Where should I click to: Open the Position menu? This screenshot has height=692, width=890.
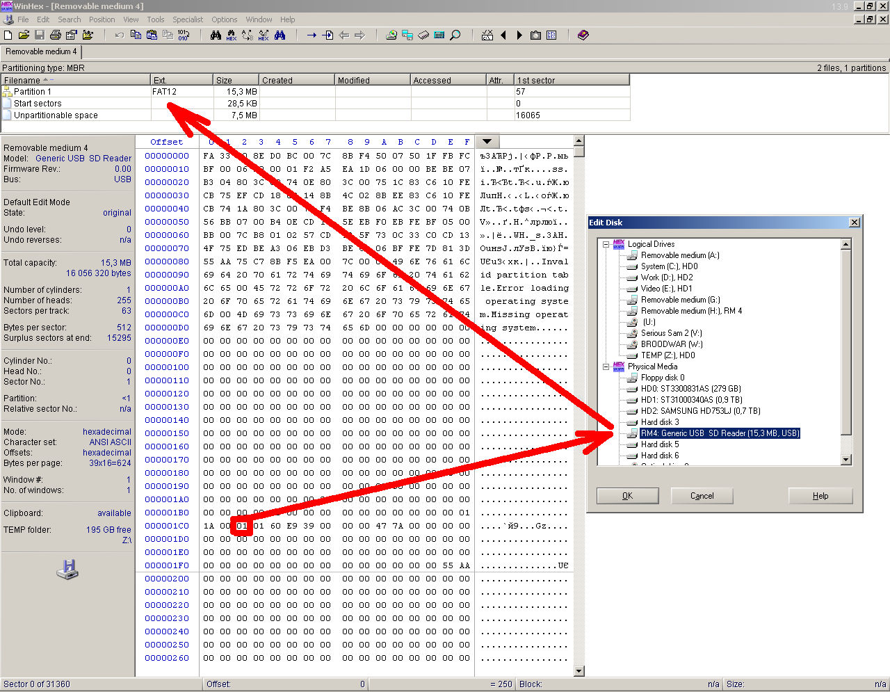(x=102, y=19)
